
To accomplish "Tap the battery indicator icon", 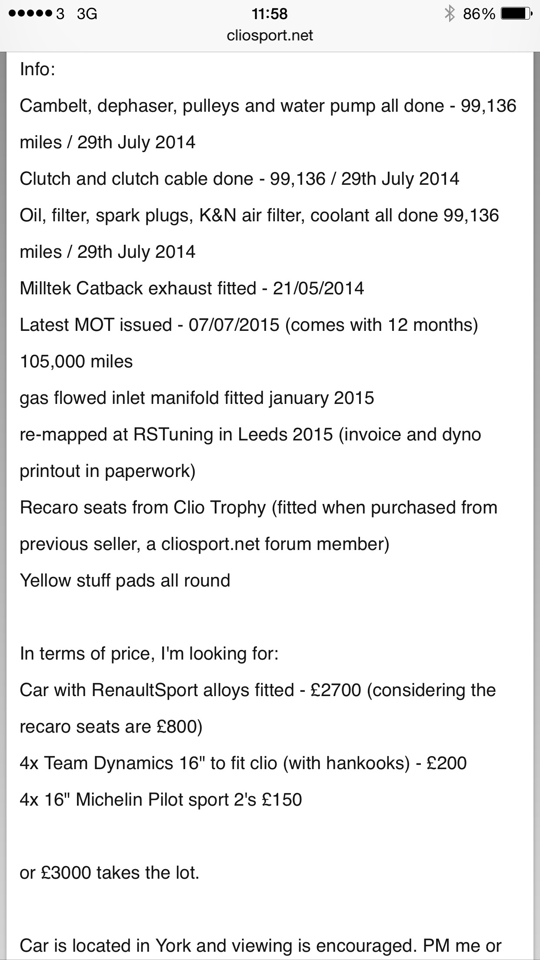I will (x=515, y=14).
